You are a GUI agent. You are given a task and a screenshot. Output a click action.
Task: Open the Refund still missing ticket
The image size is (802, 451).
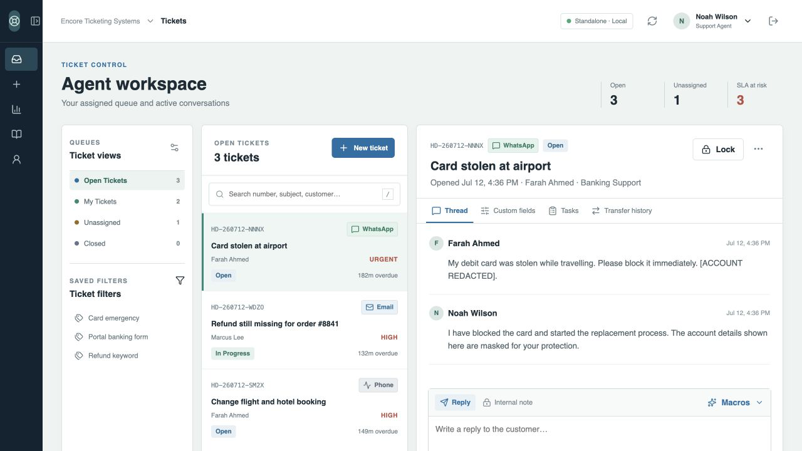coord(305,330)
